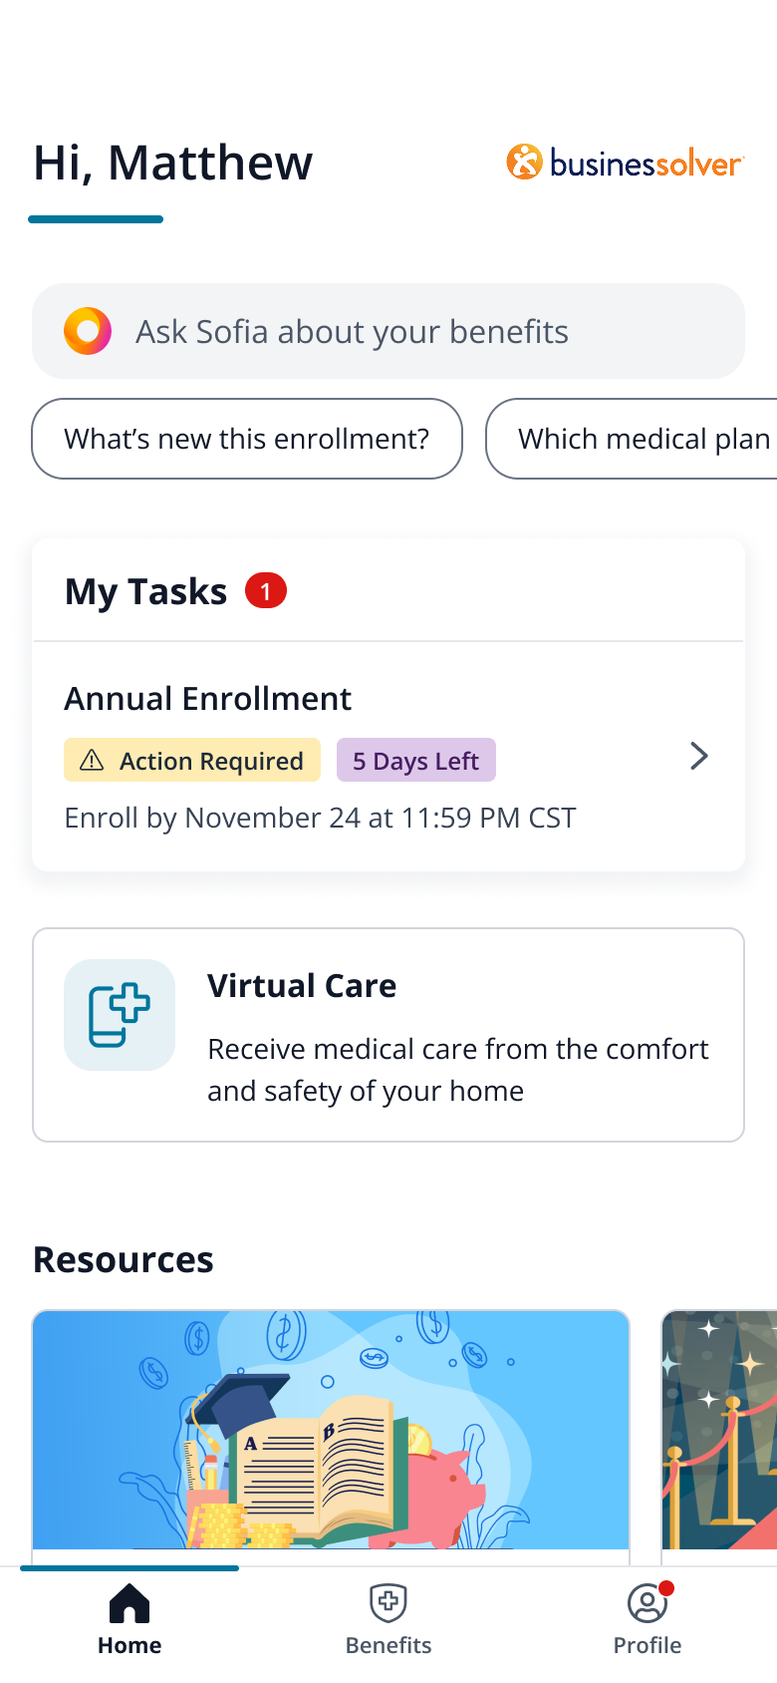The width and height of the screenshot is (777, 1683).
Task: Tap the red My Tasks count badge
Action: point(266,591)
